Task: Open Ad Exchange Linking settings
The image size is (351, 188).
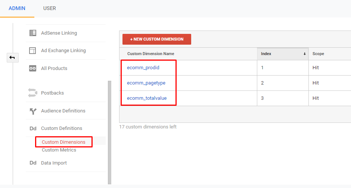Action: (63, 51)
